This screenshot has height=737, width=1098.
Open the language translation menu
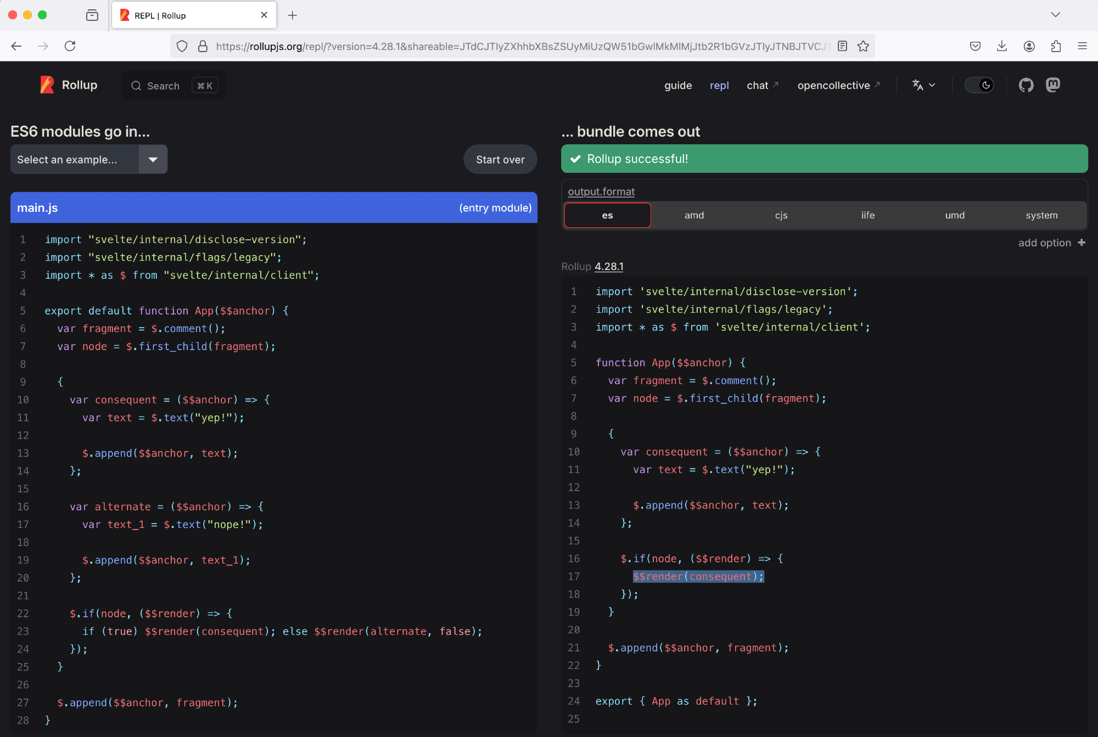click(923, 85)
